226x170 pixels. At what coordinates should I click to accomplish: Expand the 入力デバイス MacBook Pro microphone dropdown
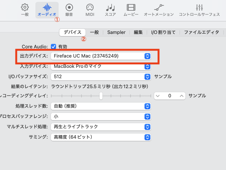101,66
